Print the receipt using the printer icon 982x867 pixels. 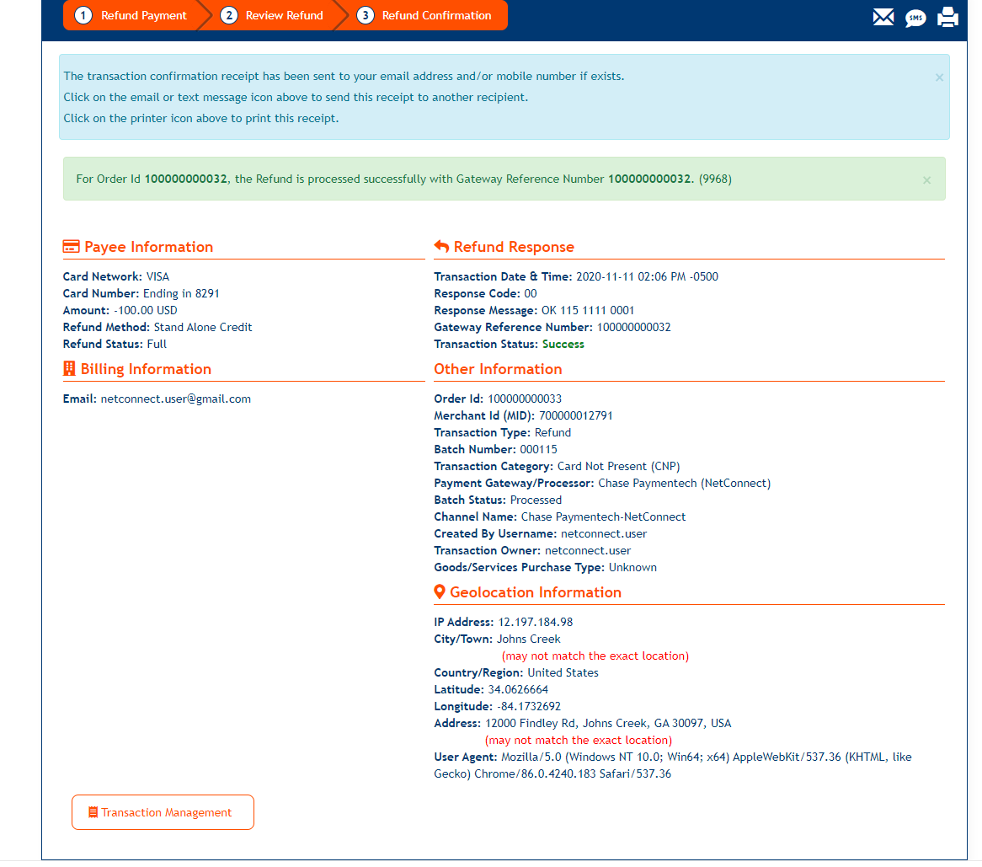point(948,17)
